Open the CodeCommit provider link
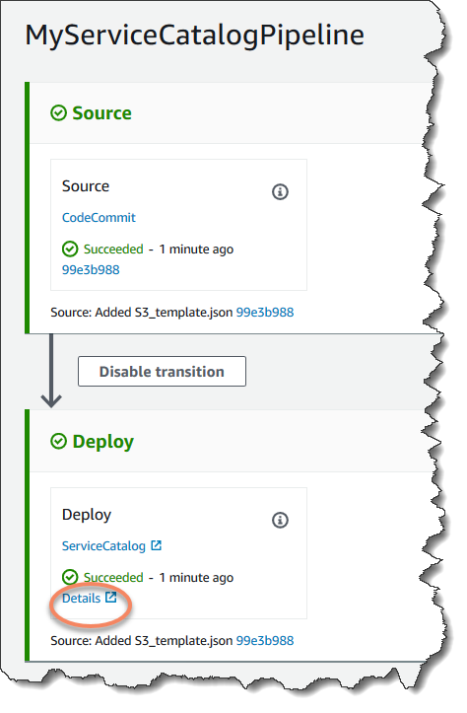Screen dimensions: 467x713 click(99, 218)
